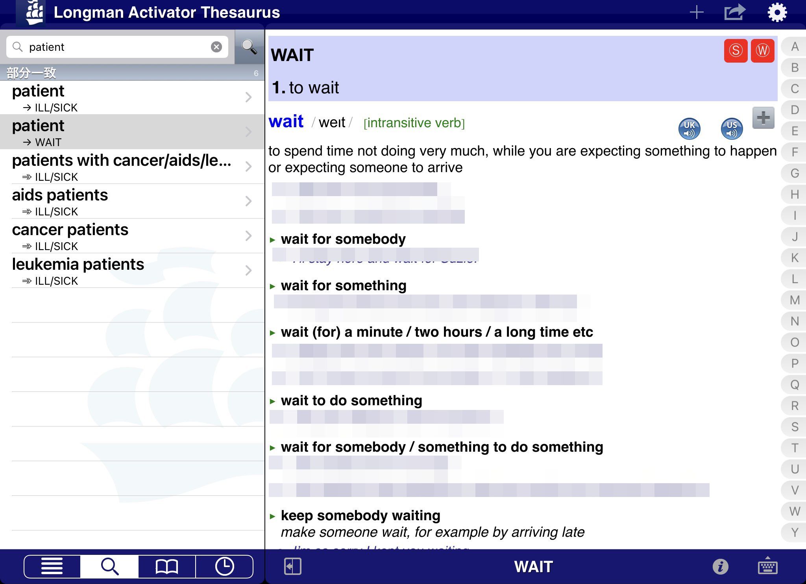806x584 pixels.
Task: Jump to letter M in index
Action: [795, 300]
